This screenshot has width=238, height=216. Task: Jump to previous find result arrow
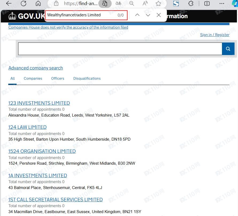point(137,15)
